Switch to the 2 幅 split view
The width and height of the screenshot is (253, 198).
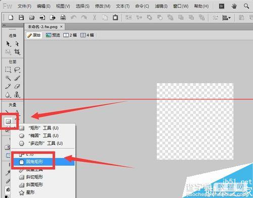tap(70, 35)
